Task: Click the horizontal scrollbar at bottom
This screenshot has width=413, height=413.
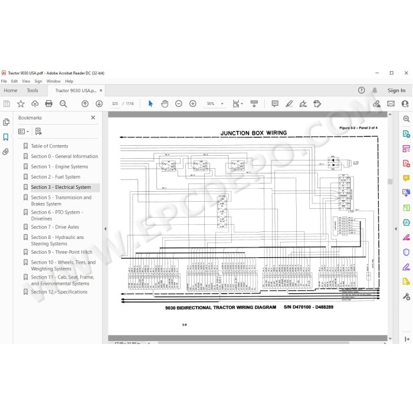Action: (253, 343)
